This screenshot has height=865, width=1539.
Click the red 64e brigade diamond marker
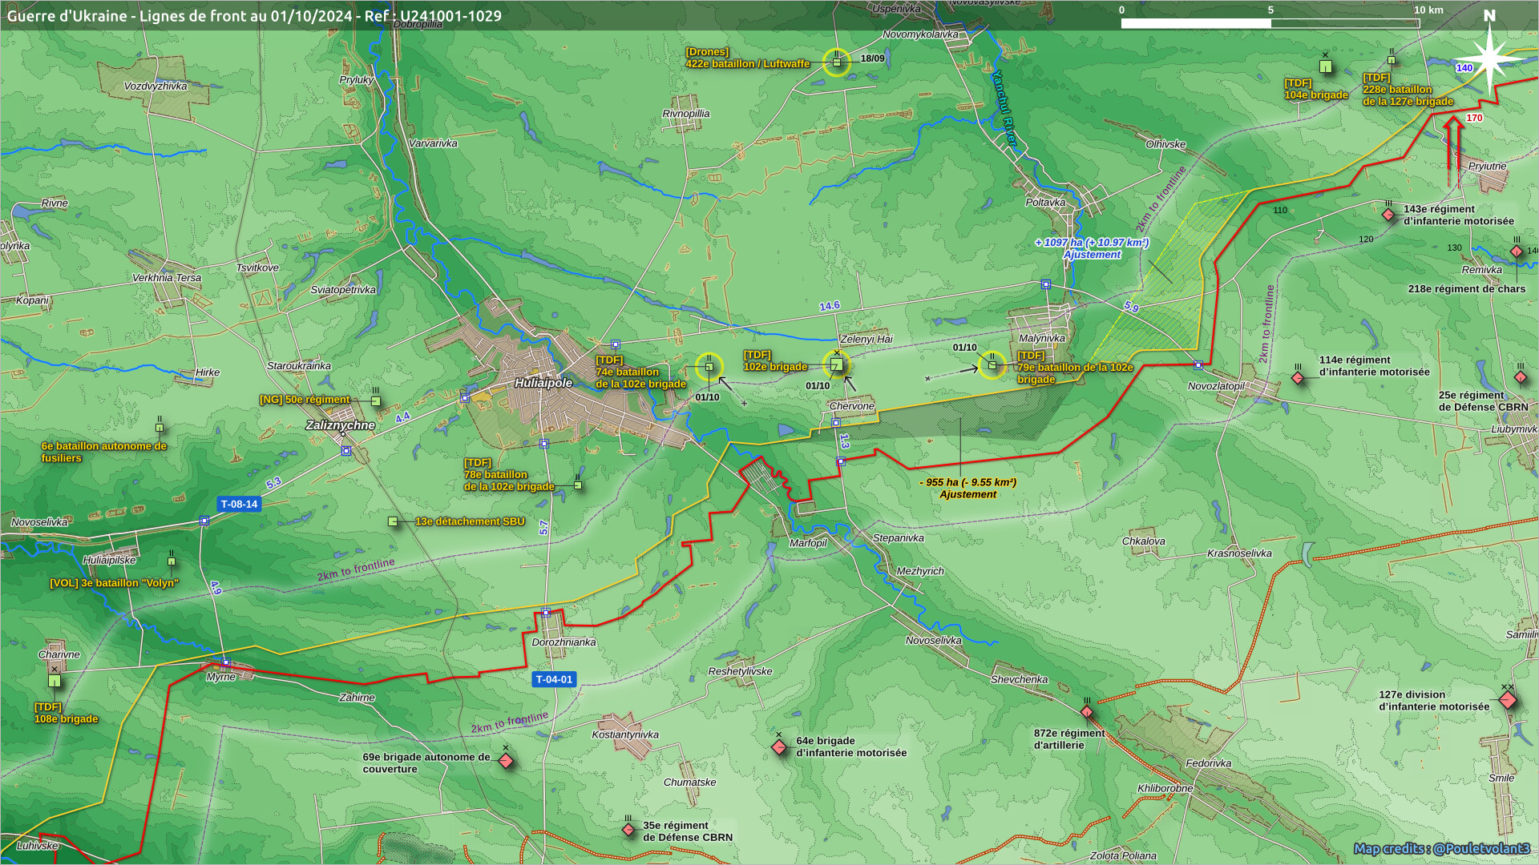click(779, 747)
